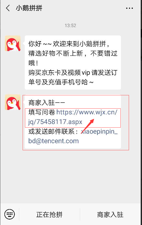The height and width of the screenshot is (225, 142).
Task: Switch to keyboard input with the keyboard icon
Action: (10, 214)
